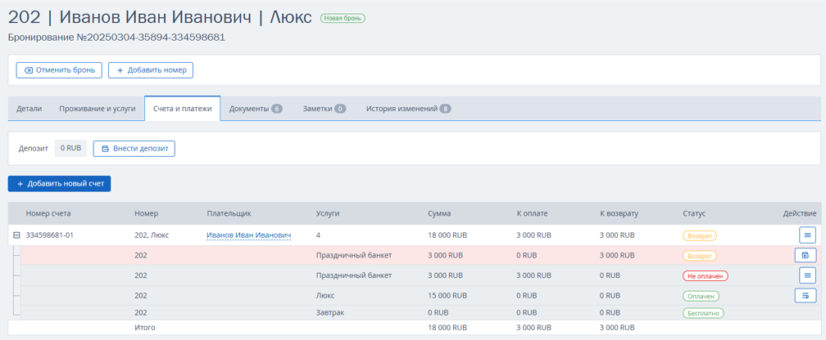Viewport: 826px width, 340px height.
Task: Switch to Заметки tab
Action: click(x=324, y=109)
